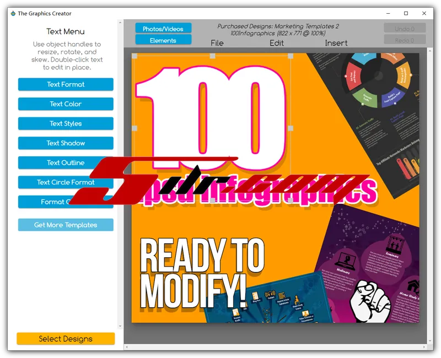The image size is (441, 358).
Task: Open Text Shadow settings
Action: pyautogui.click(x=66, y=143)
